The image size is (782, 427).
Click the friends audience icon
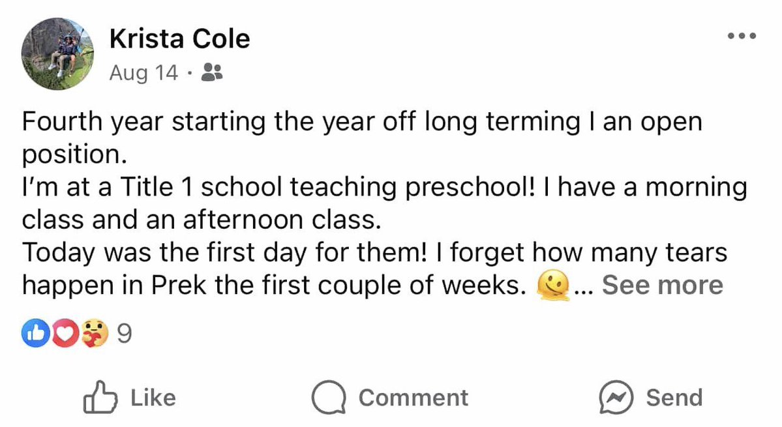[212, 72]
